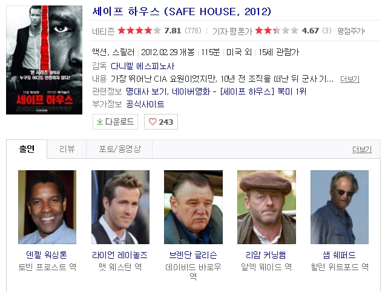Click the Safe House movie poster
This screenshot has height=292, width=385.
[x=44, y=60]
